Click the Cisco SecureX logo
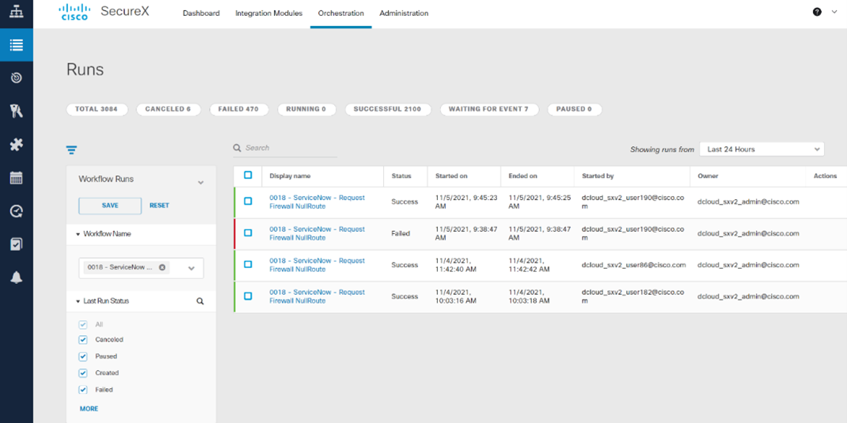The height and width of the screenshot is (423, 847). [x=104, y=12]
